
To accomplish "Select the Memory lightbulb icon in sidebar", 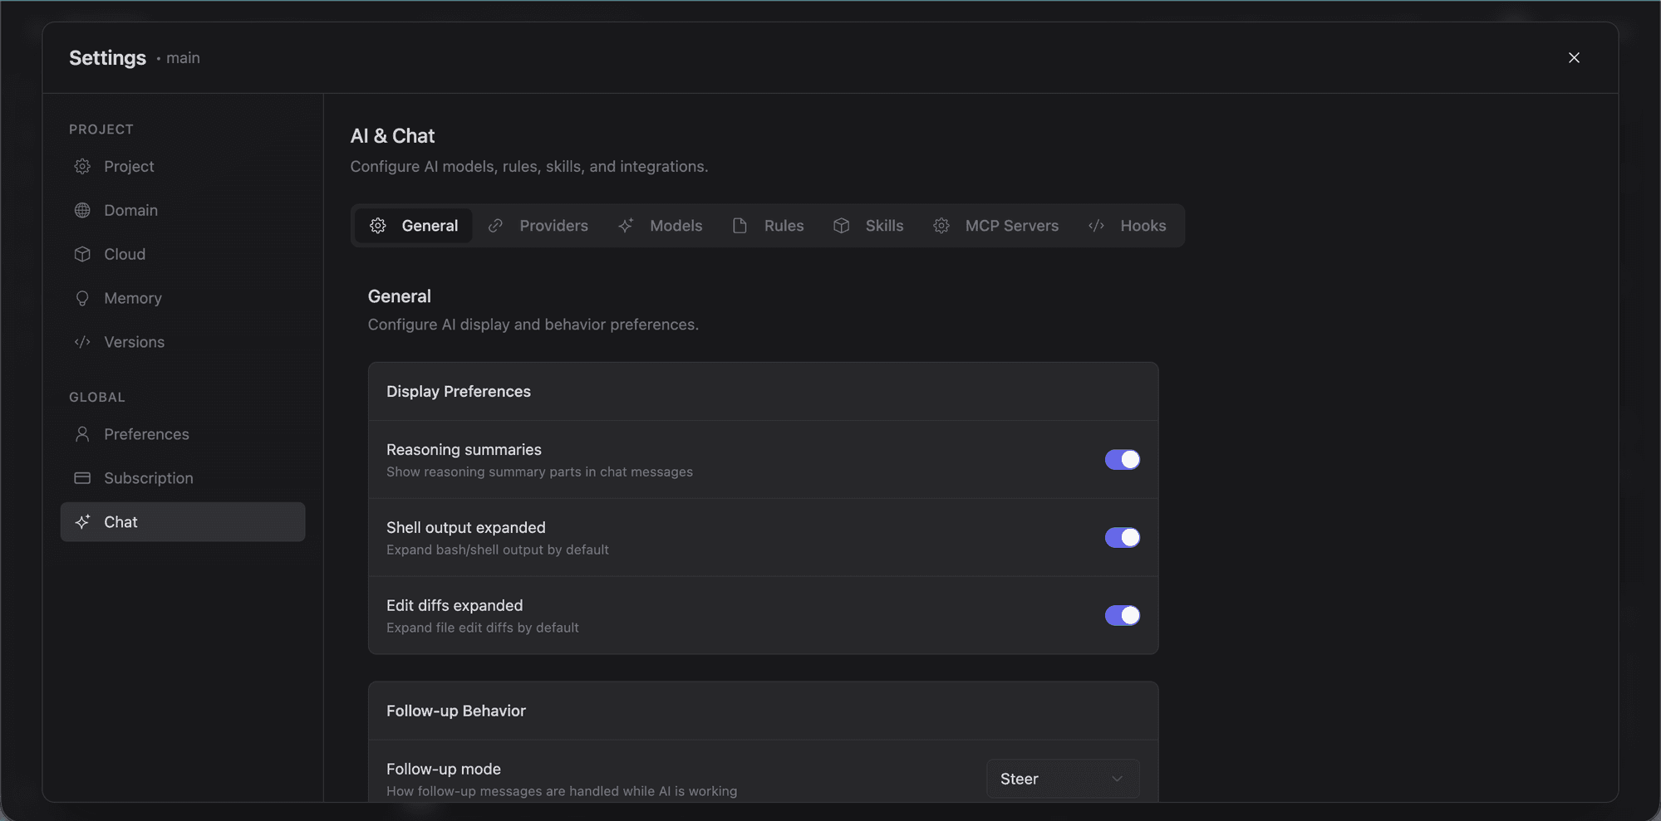I will 82,297.
